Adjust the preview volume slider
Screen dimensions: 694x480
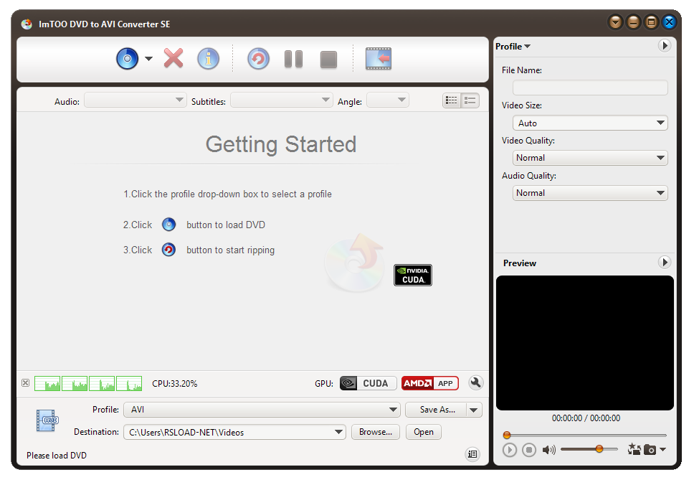click(x=589, y=449)
